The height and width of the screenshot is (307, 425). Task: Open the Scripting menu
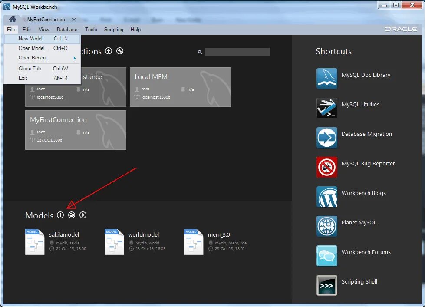coord(114,29)
